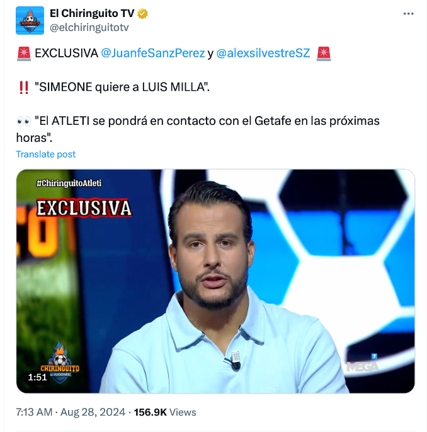Open the 7:13 AM Aug 28, 2024 timestamp
427x432 pixels.
point(71,412)
